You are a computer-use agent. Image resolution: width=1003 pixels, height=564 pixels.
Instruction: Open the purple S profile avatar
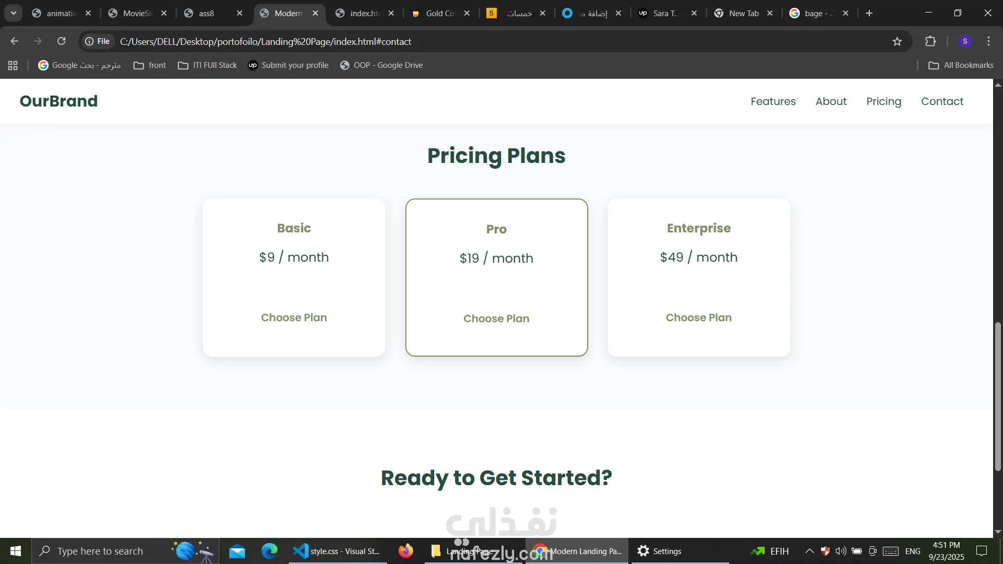pyautogui.click(x=965, y=41)
